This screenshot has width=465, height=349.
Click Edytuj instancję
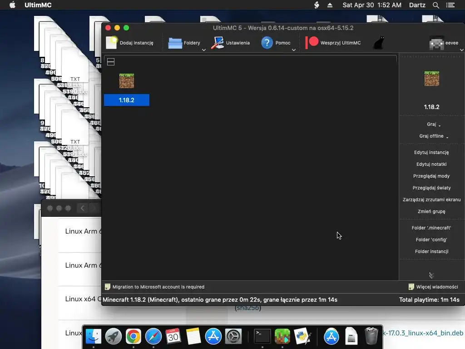pos(431,152)
